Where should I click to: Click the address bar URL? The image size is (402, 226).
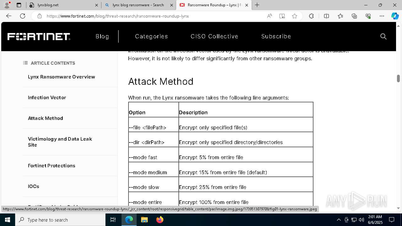118,16
